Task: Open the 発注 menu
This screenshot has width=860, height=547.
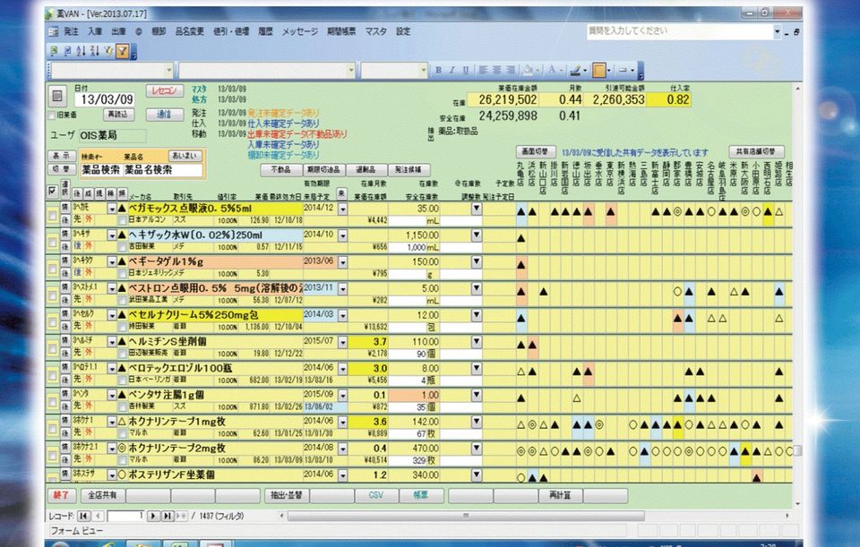Action: pyautogui.click(x=71, y=31)
